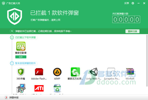148x100 pixels.
Task: Click the 广告拦截大师 title text
Action: [13, 3]
